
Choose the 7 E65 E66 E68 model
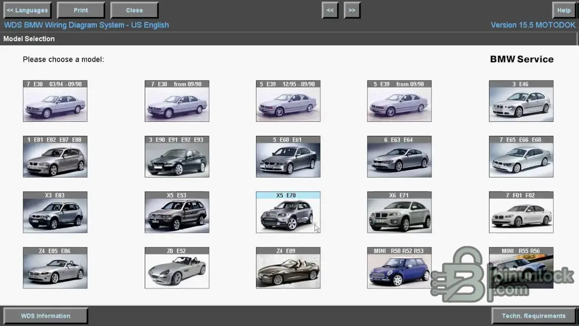tap(521, 157)
